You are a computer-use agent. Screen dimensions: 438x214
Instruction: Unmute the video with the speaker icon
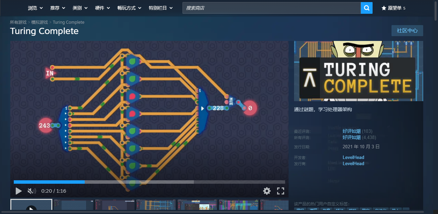pyautogui.click(x=32, y=191)
